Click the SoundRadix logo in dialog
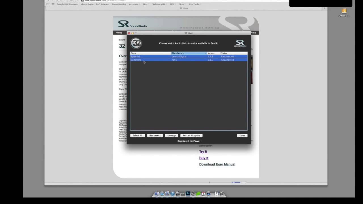The image size is (363, 204). pos(240,43)
